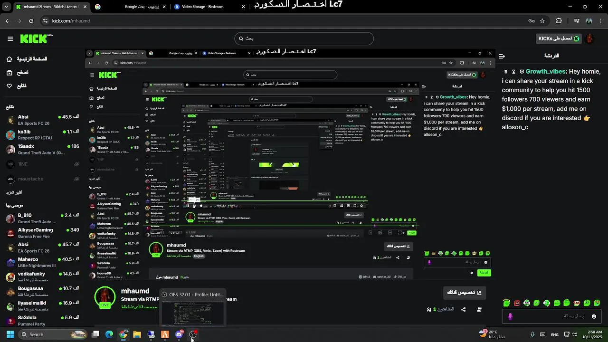Bookmark this page with star icon
608x342 pixels.
[x=542, y=21]
